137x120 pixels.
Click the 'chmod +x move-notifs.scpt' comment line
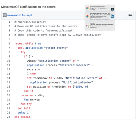(58, 35)
